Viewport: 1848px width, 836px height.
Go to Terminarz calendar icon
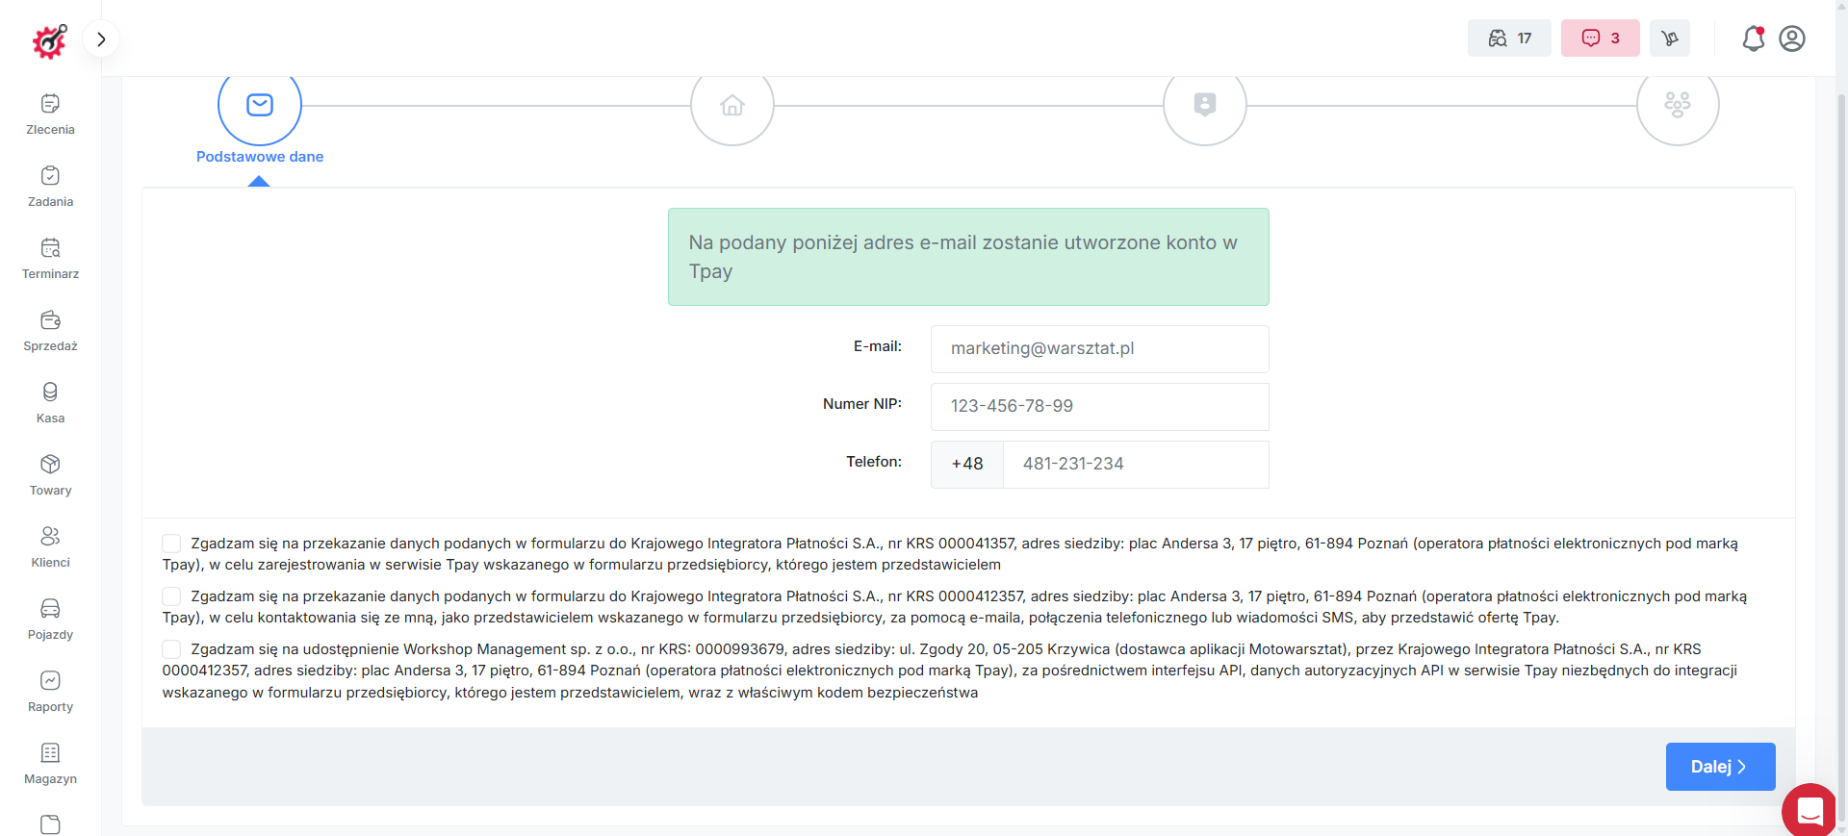(x=50, y=248)
